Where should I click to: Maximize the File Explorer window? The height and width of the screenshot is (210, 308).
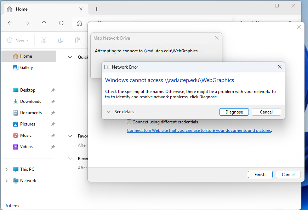point(277,6)
